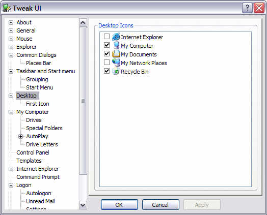The image size is (267, 215).
Task: Uncheck the My Computer checkbox
Action: point(107,45)
